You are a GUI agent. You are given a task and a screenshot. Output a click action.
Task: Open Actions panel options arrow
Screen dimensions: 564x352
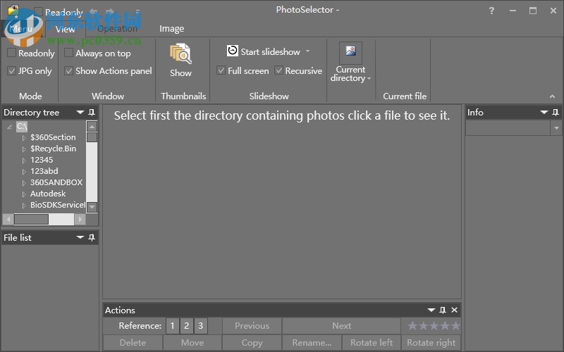coord(431,310)
